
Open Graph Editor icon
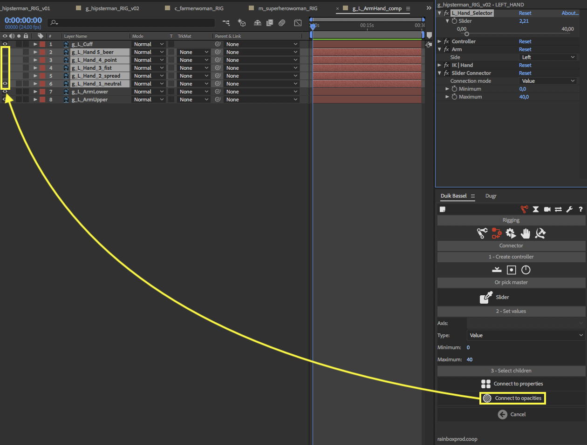click(x=298, y=22)
